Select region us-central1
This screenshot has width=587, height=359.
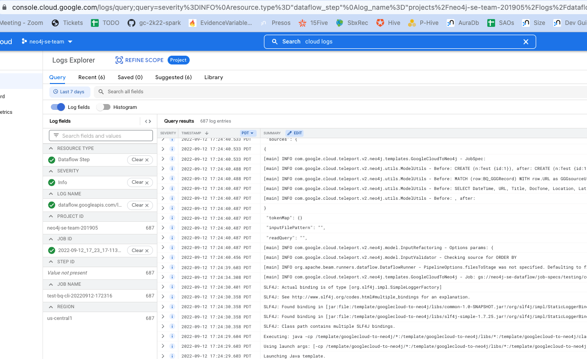pos(60,318)
